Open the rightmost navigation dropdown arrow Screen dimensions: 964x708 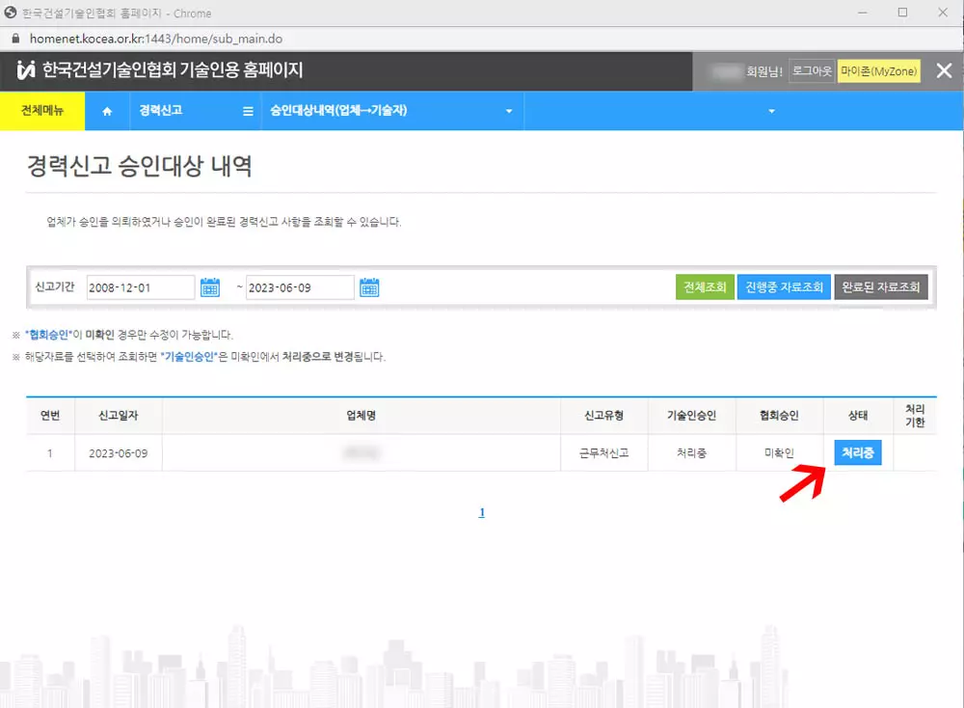point(770,111)
